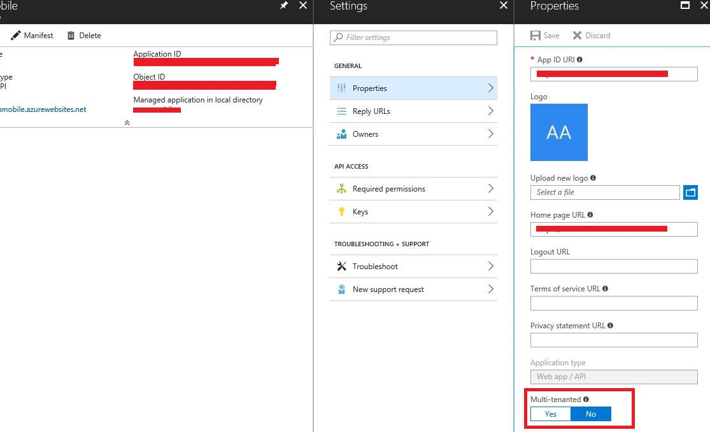Viewport: 710px width, 432px height.
Task: Expand Troubleshoot row chevron
Action: [491, 266]
